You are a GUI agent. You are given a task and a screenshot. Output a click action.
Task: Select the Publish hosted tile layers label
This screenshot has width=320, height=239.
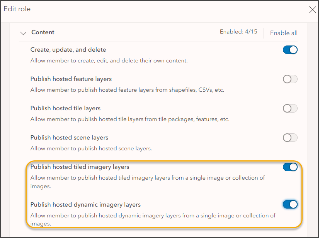click(x=65, y=108)
